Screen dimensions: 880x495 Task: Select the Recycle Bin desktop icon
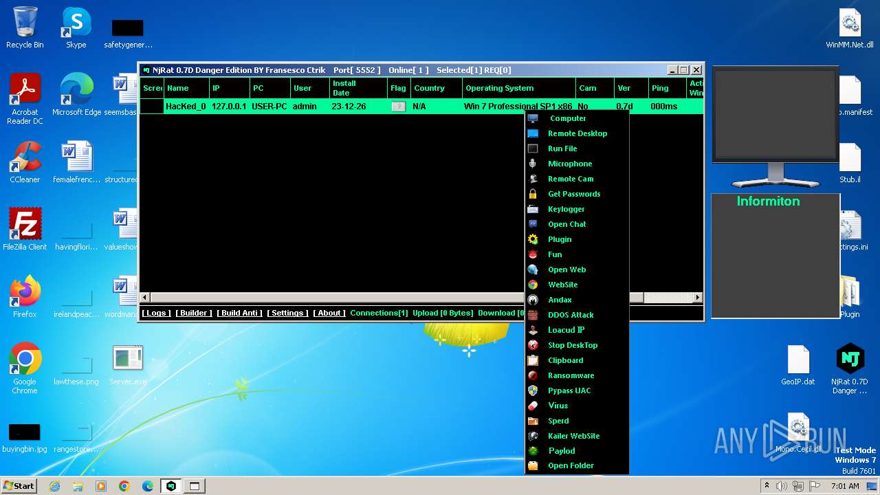coord(25,27)
